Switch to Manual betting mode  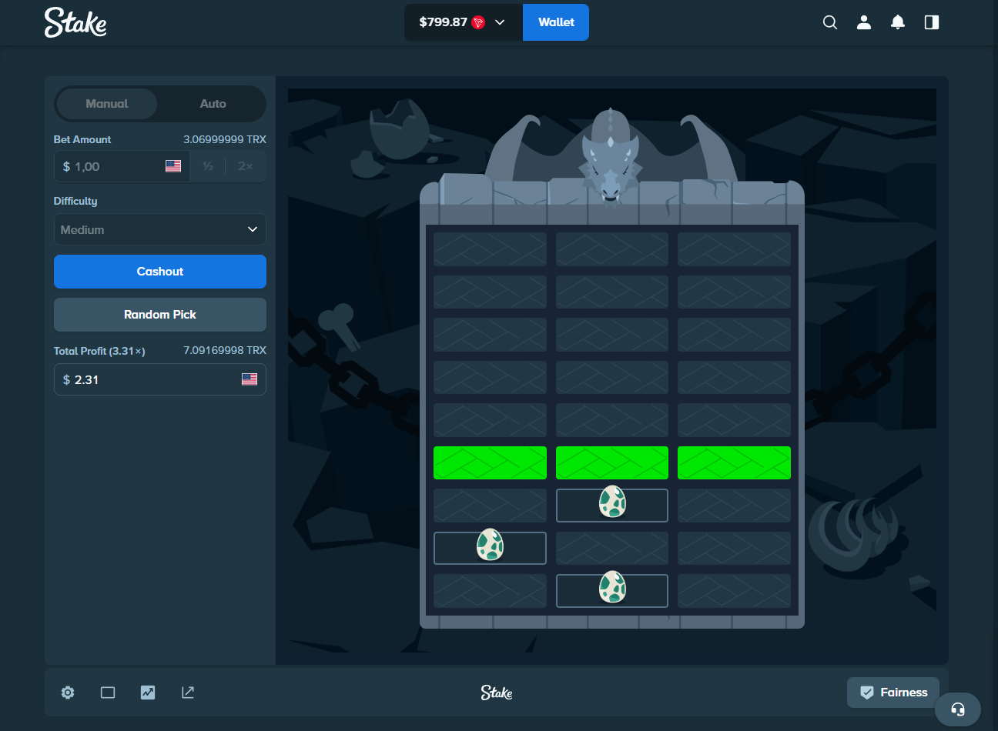[x=107, y=104]
